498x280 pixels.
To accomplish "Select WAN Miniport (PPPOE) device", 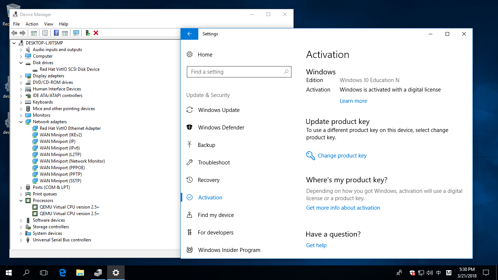I will click(x=62, y=168).
